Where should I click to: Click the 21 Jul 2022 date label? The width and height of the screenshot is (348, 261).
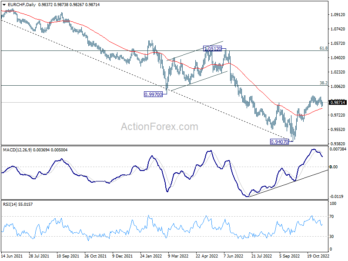click(x=262, y=256)
